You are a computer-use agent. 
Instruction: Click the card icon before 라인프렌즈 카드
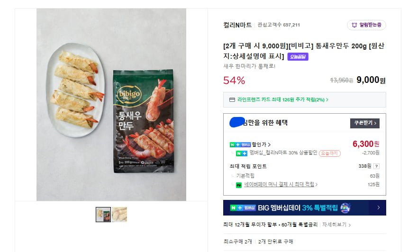(232, 100)
